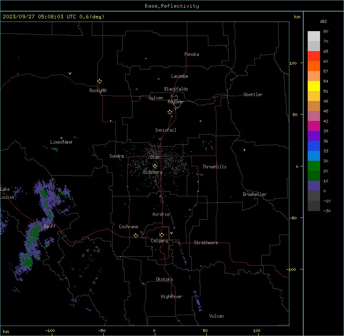Screen dimensions: 344x336
Task: Click the Sundre label
Action: click(x=117, y=156)
